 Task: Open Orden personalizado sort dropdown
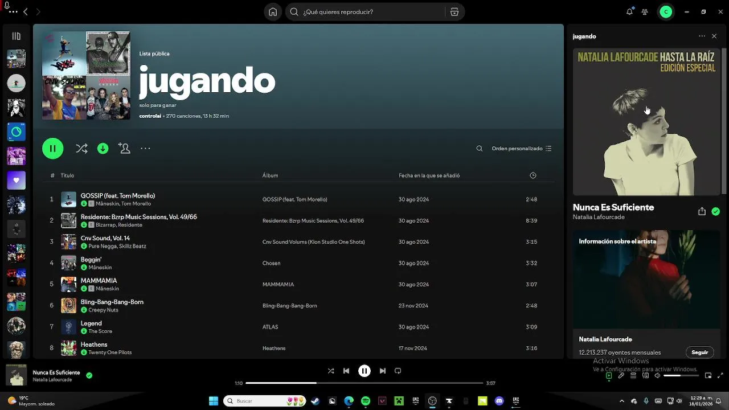click(522, 149)
